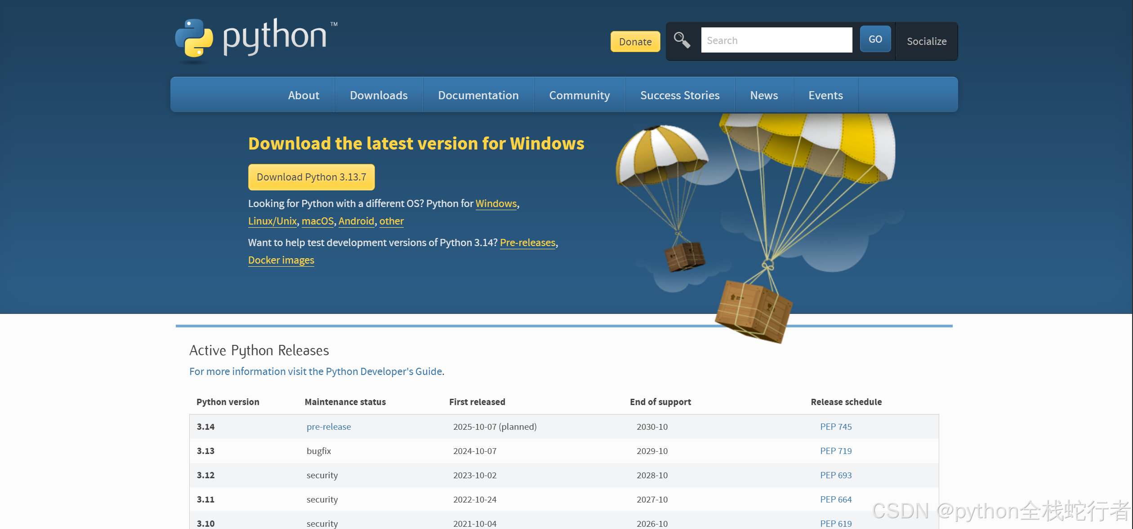The width and height of the screenshot is (1133, 529).
Task: Click the Donate button
Action: pyautogui.click(x=635, y=42)
